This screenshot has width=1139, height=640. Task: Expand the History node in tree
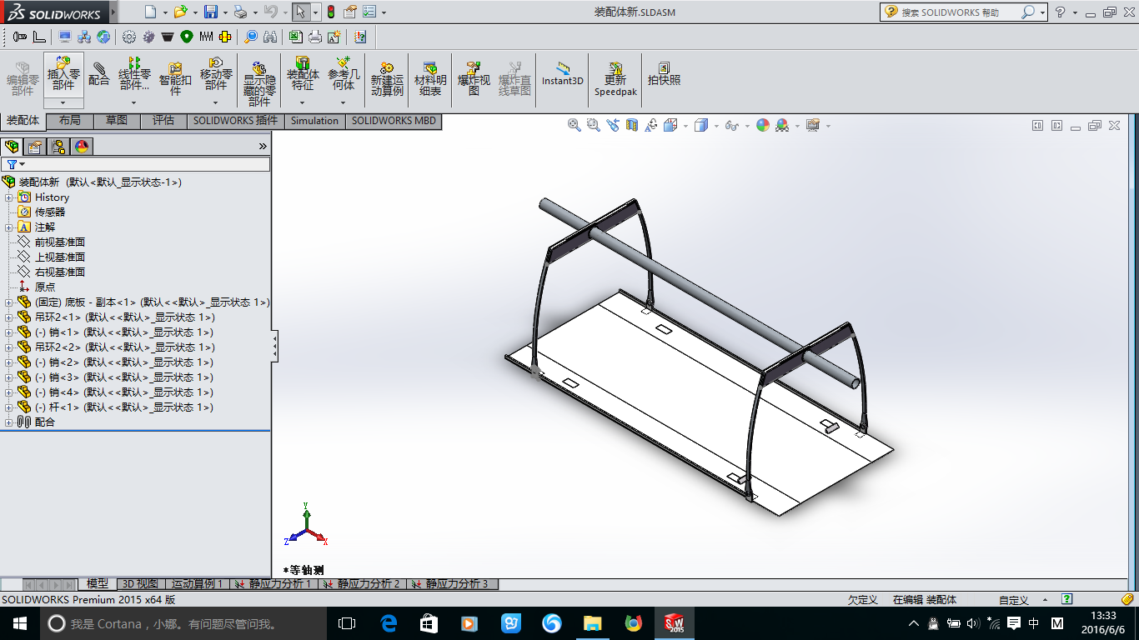9,197
